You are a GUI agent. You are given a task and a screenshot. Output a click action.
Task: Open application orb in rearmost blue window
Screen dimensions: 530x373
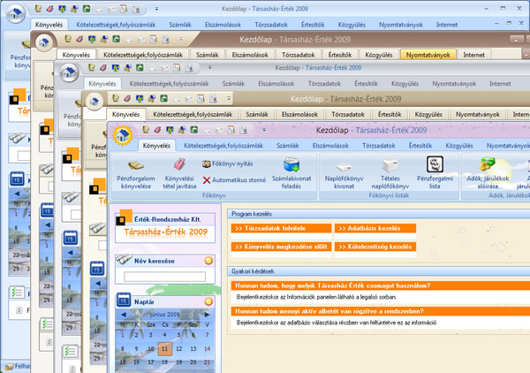pos(16,14)
